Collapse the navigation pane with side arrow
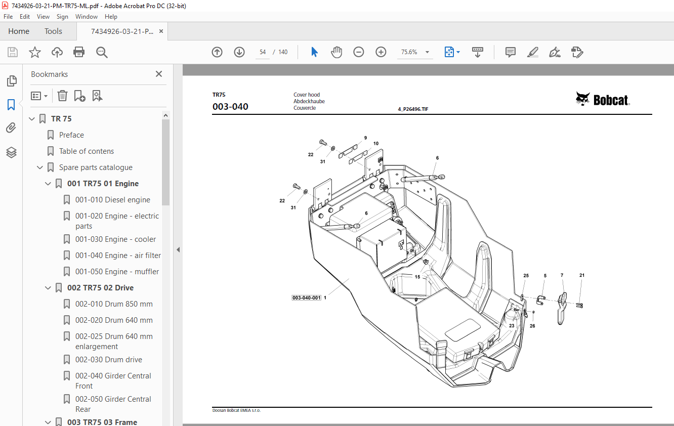The height and width of the screenshot is (426, 674). click(x=178, y=249)
